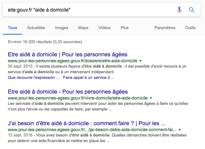Click the text "Environ 16 000 résultats (0,33 secondes)"
Viewport: 205px width, 149px height.
tap(45, 42)
